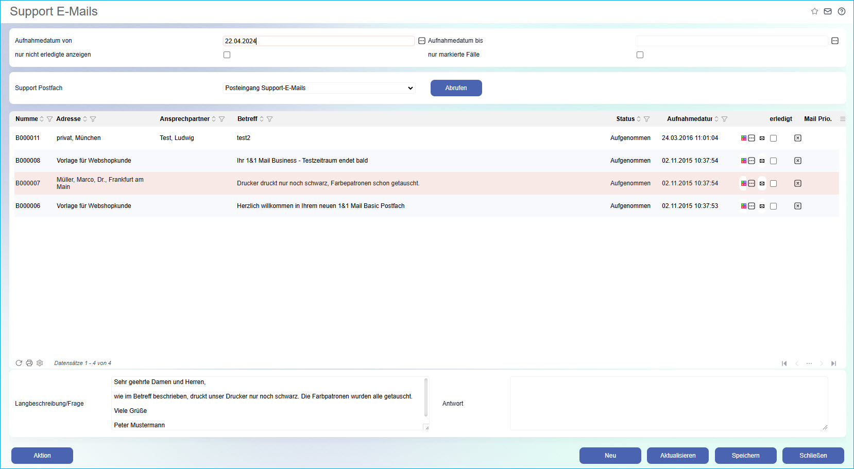Add page to favorites with star icon
The height and width of the screenshot is (469, 854).
coord(814,11)
